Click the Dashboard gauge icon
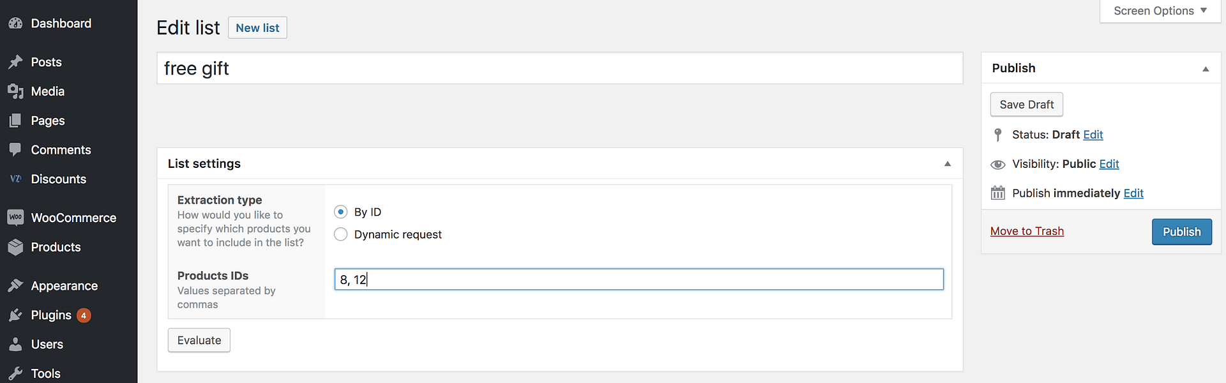 (15, 24)
